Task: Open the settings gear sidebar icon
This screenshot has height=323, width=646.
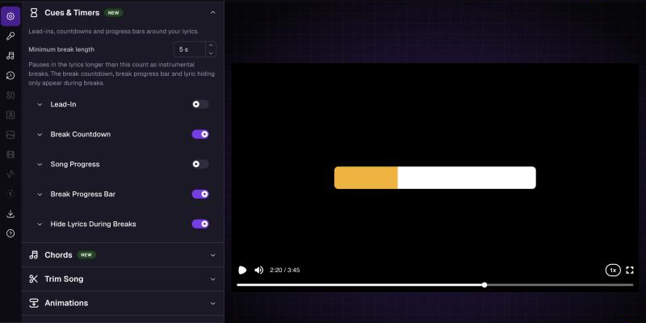Action: (x=10, y=16)
